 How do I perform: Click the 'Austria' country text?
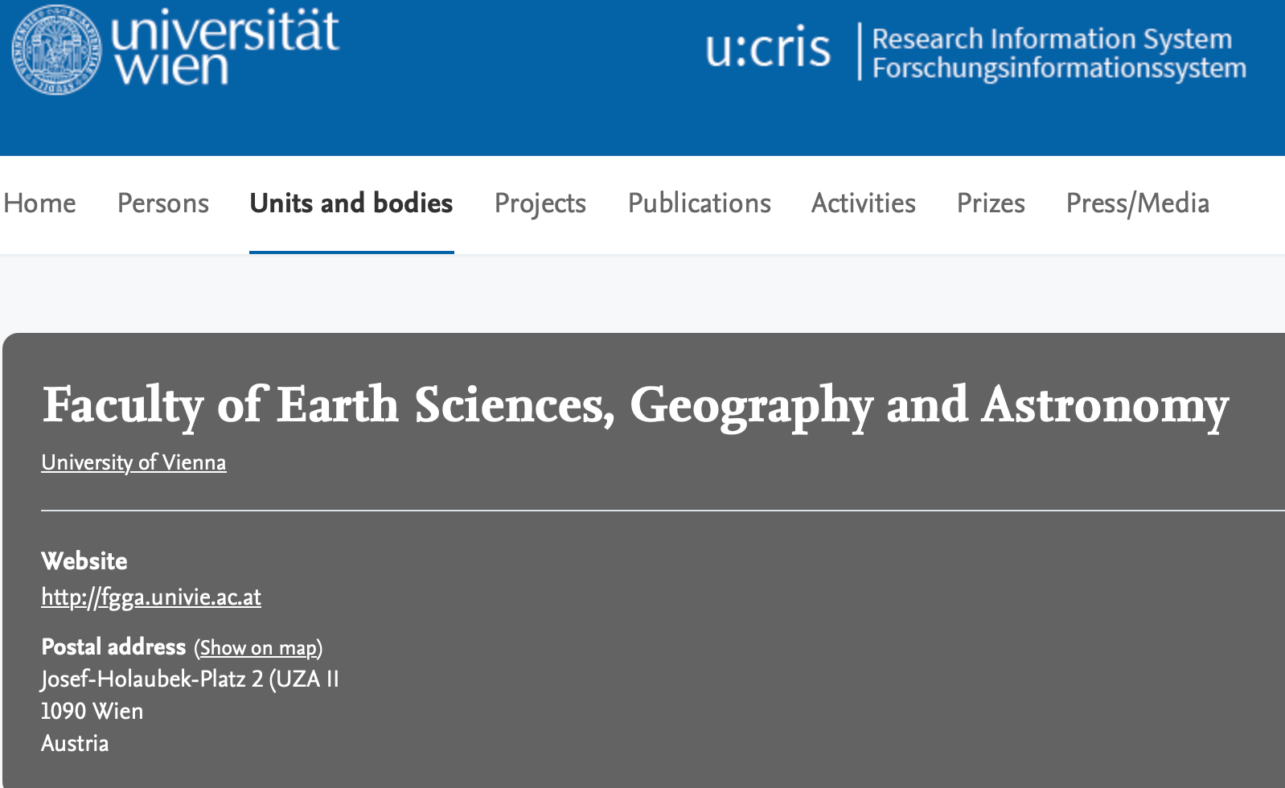[x=75, y=744]
